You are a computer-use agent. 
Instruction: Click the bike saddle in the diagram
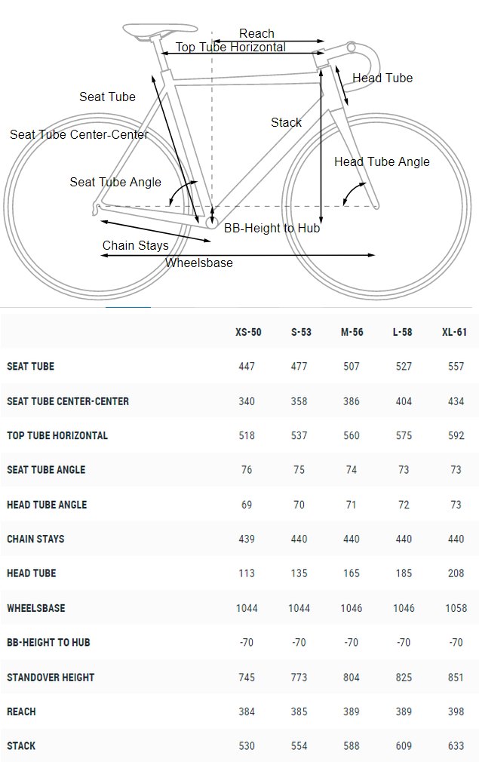point(160,29)
